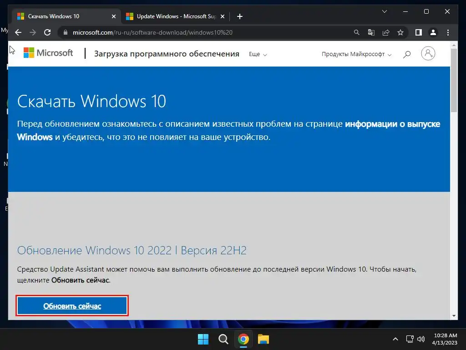
Task: Click the network tray icon
Action: [410, 339]
